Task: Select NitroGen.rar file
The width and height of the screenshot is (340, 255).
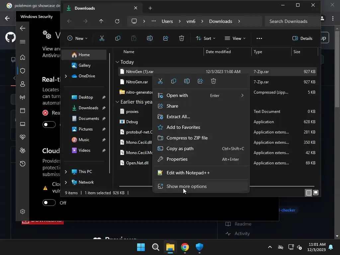Action: click(136, 82)
